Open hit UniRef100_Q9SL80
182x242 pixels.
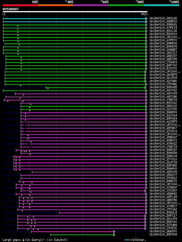pos(163,19)
